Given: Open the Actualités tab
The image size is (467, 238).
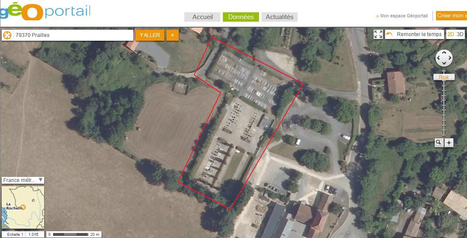Looking at the screenshot, I should (279, 17).
